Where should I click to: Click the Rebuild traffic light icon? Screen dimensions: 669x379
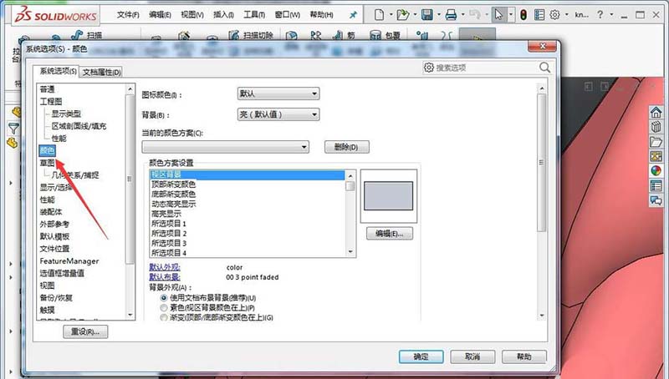tap(523, 15)
